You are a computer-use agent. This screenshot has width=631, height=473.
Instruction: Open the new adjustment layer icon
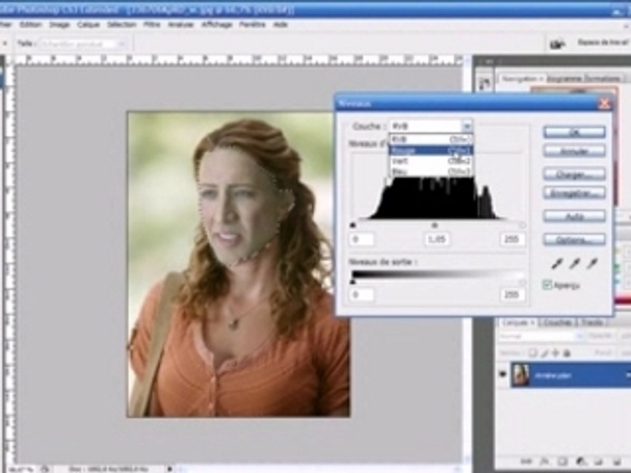tap(580, 461)
